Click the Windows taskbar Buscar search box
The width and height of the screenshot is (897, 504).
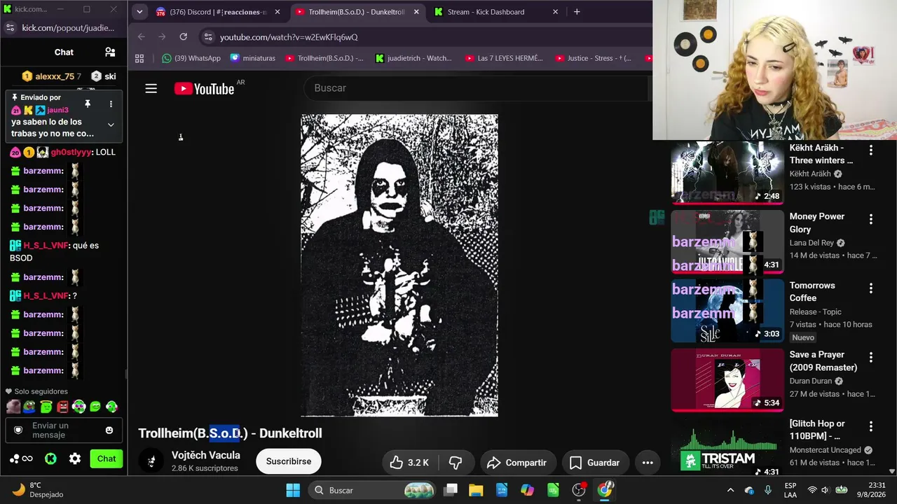point(371,490)
